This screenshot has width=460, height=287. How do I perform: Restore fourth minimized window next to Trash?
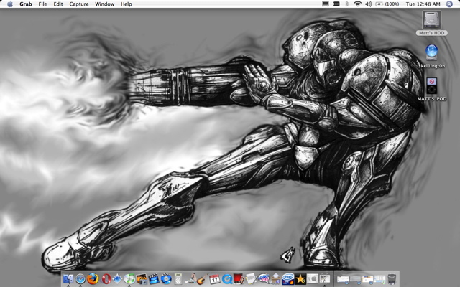point(379,278)
